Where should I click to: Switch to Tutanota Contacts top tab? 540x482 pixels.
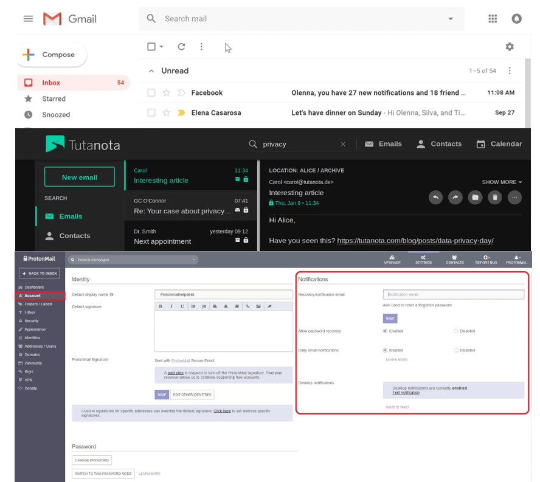click(439, 144)
